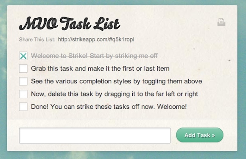This screenshot has height=159, width=246.
Task: Mark 'Now, delete this task' as done
Action: click(x=23, y=94)
